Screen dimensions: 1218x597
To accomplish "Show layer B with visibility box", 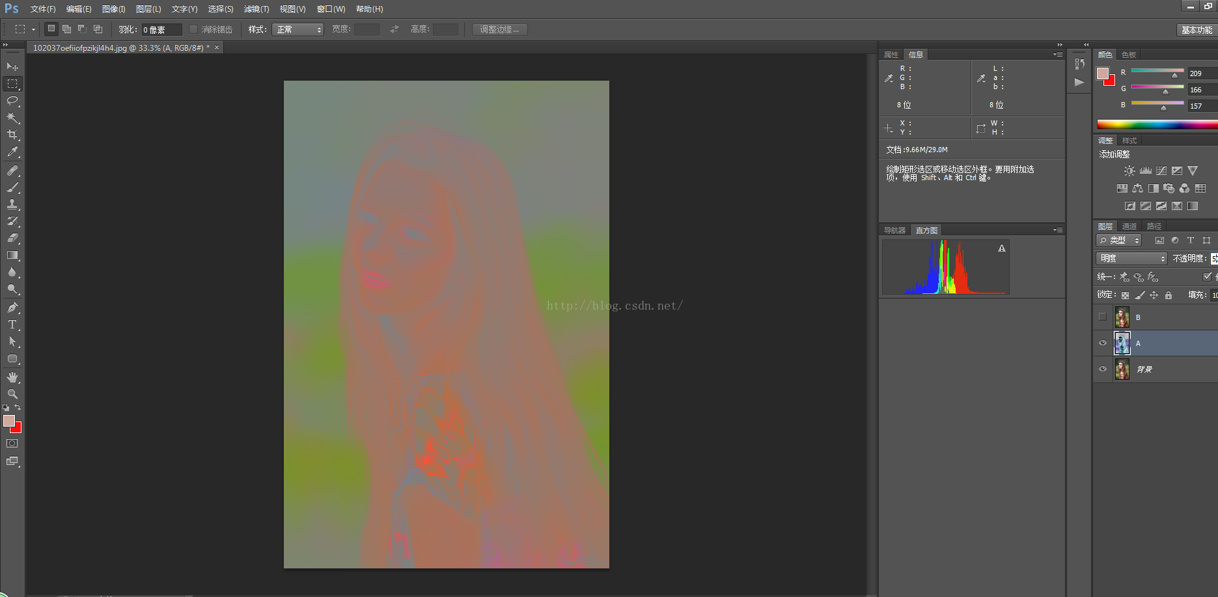I will (x=1102, y=317).
